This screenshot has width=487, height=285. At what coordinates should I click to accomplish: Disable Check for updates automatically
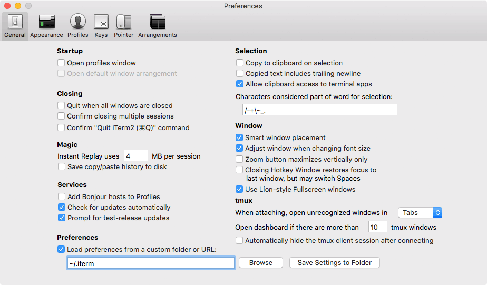click(x=62, y=207)
